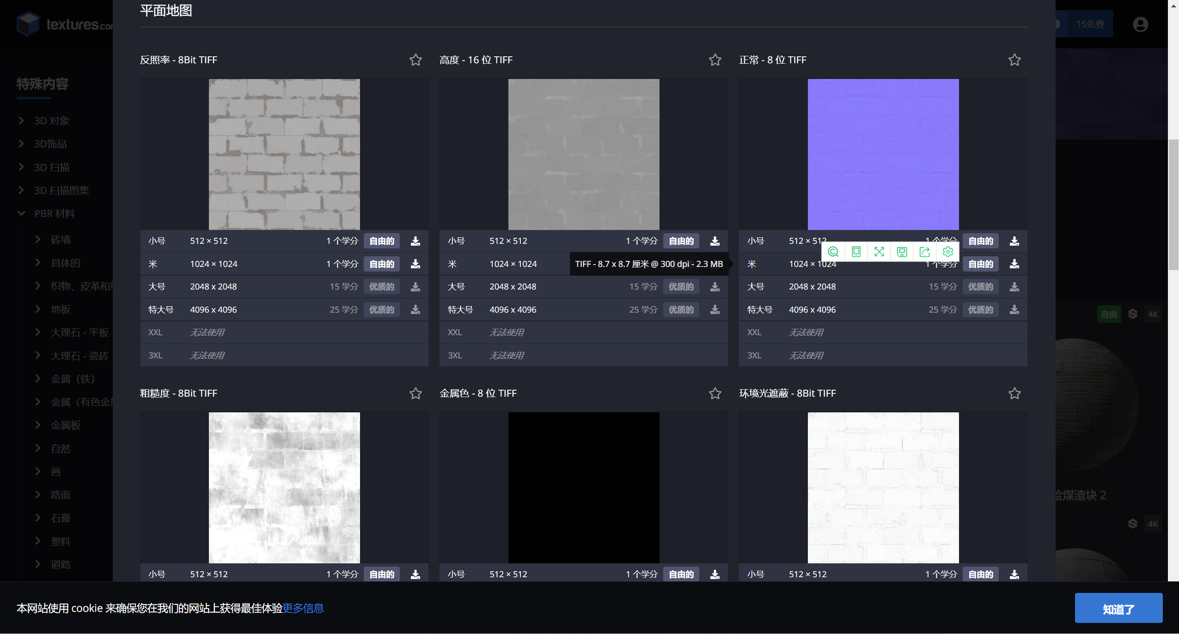Click 自由的 badge on 反照率 512 × 512 row
Image resolution: width=1179 pixels, height=634 pixels.
(382, 241)
